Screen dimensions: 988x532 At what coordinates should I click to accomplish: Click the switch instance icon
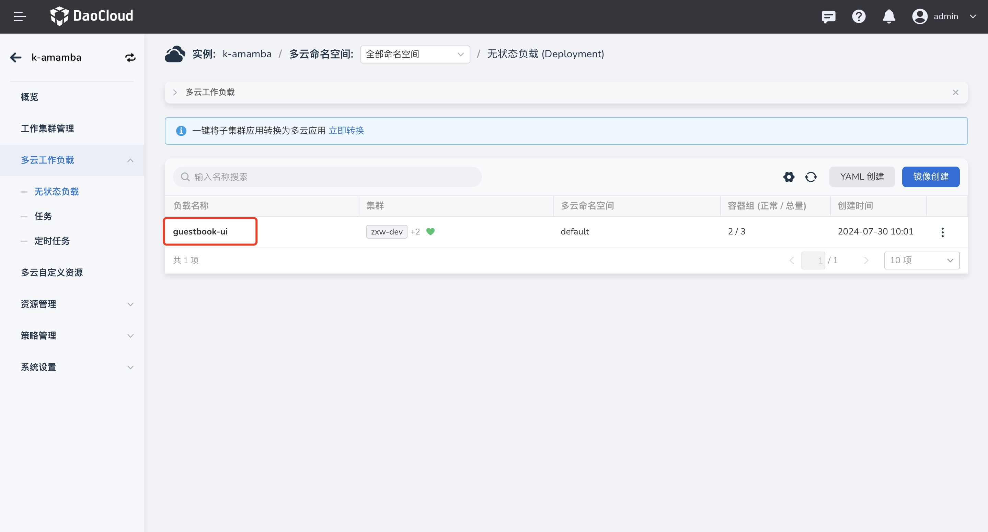coord(130,58)
